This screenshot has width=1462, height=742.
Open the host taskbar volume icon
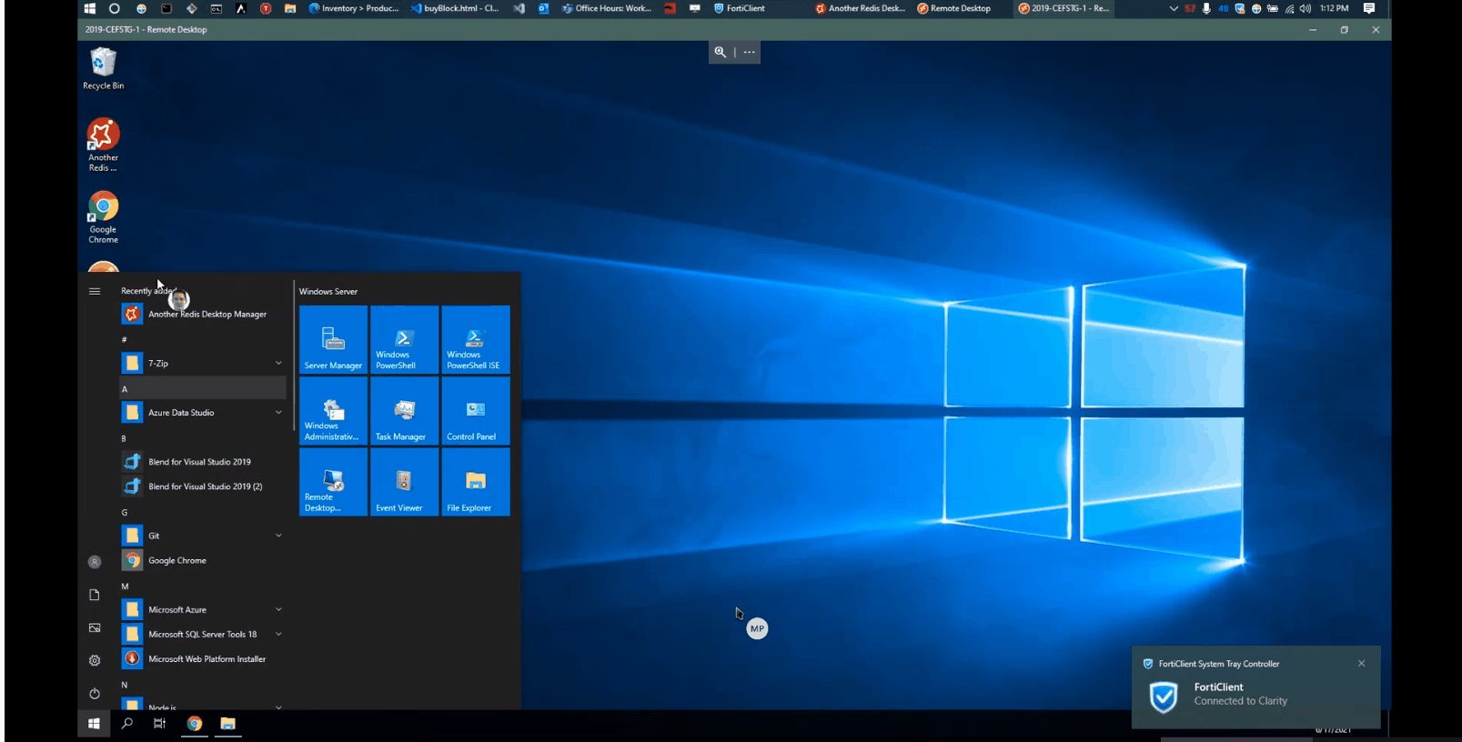tap(1305, 8)
